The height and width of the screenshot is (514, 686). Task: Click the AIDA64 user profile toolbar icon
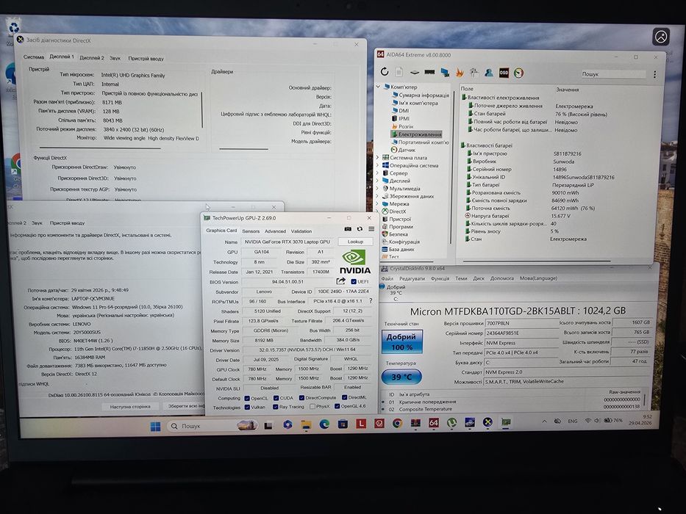489,73
